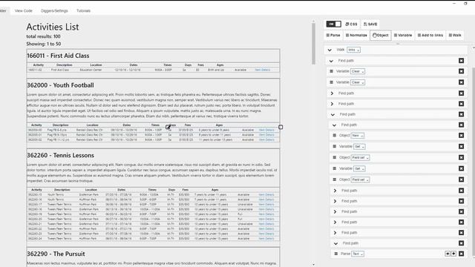Select the Object step toolbar button
475x267 pixels.
coord(381,35)
